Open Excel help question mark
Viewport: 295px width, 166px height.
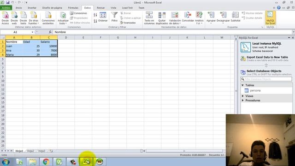(x=278, y=8)
